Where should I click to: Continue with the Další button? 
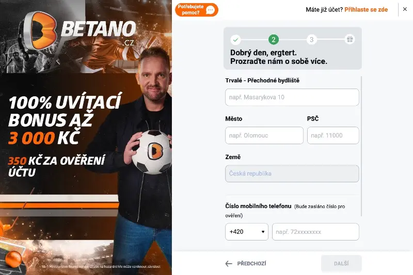click(x=341, y=264)
